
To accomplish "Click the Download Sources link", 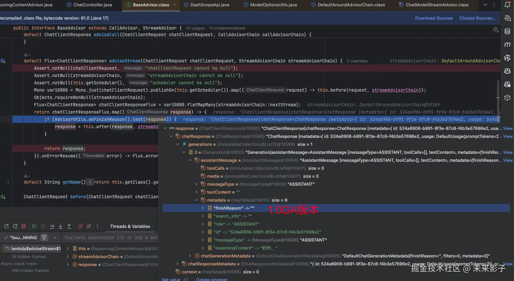I will [434, 18].
